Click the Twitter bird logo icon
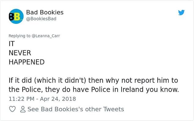 pyautogui.click(x=181, y=12)
